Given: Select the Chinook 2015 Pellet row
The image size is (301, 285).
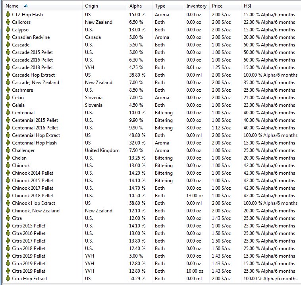Looking at the screenshot, I should [152, 180].
